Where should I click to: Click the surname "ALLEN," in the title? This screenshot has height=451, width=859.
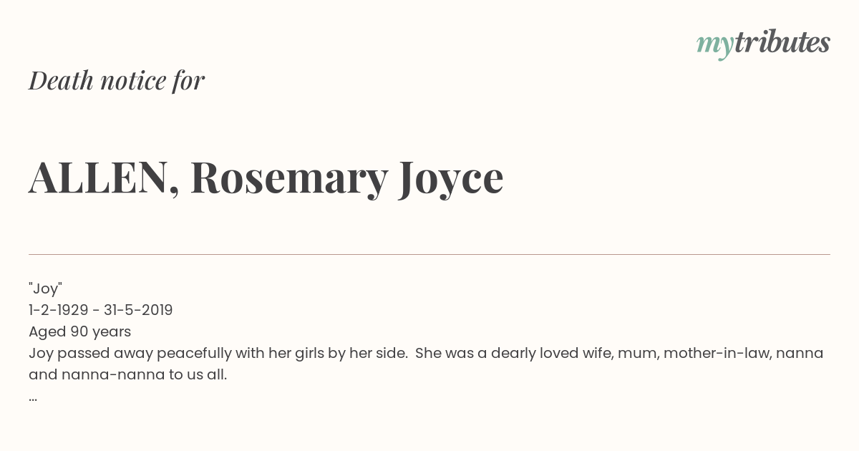pos(105,178)
